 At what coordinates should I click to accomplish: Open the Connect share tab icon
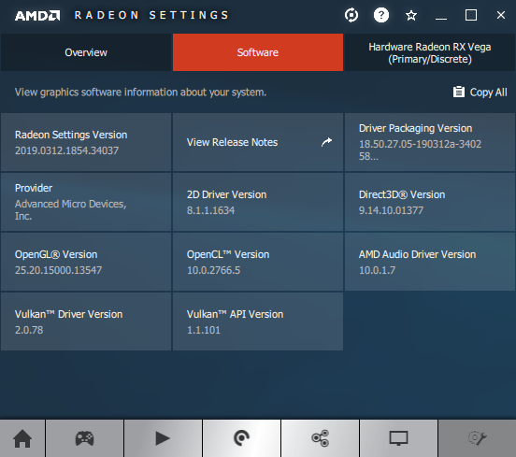321,438
